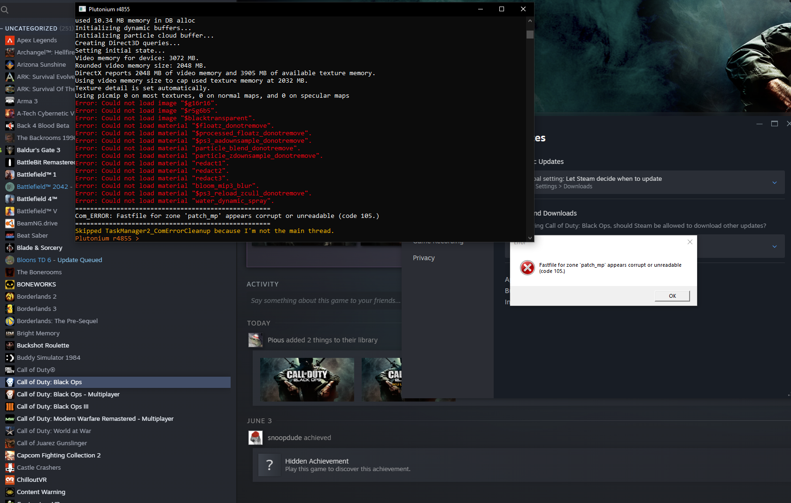Click the Blade & Sorcery icon
Viewport: 791px width, 503px height.
[10, 248]
